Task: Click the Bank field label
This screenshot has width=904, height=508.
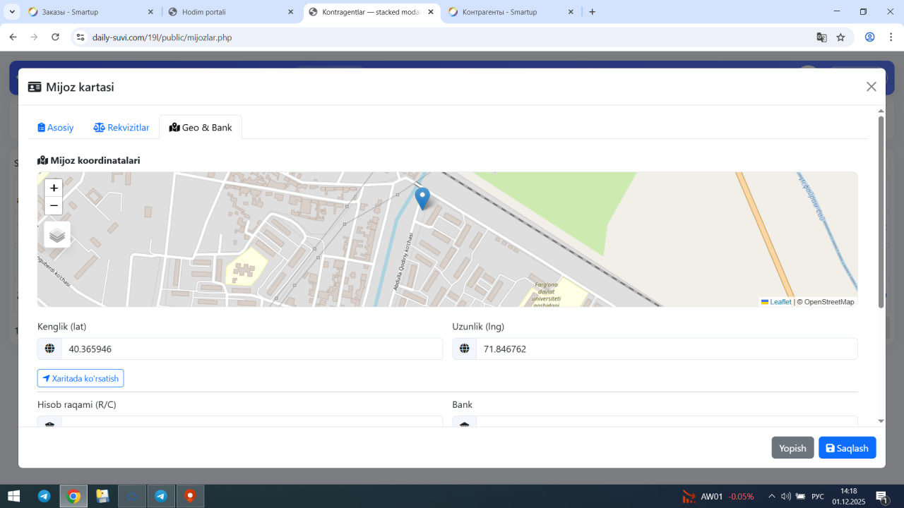Action: pyautogui.click(x=463, y=404)
